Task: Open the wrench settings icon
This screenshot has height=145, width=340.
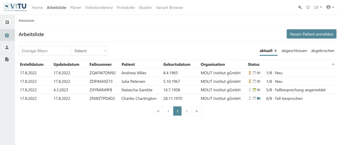Action: (x=300, y=7)
